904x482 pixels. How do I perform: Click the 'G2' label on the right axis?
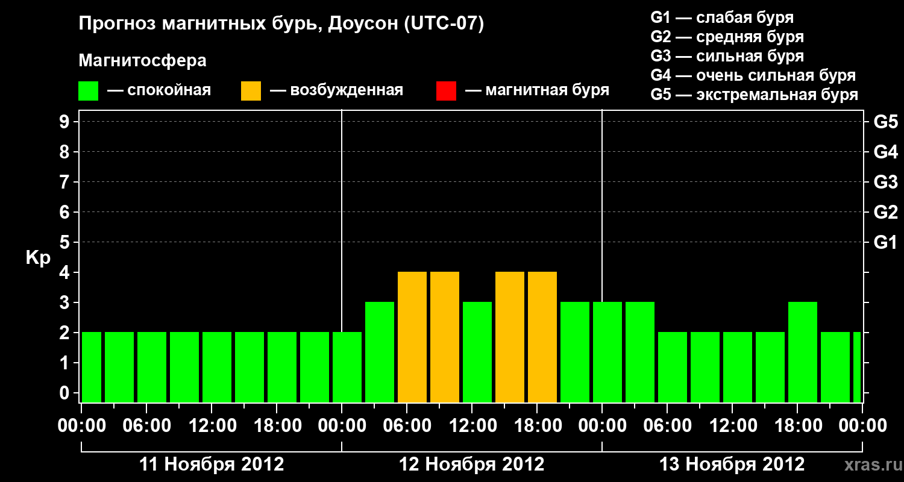pos(885,213)
